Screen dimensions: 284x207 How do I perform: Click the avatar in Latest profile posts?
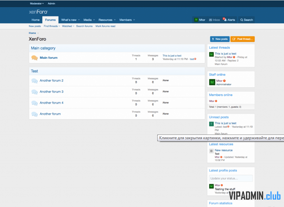pos(211,186)
